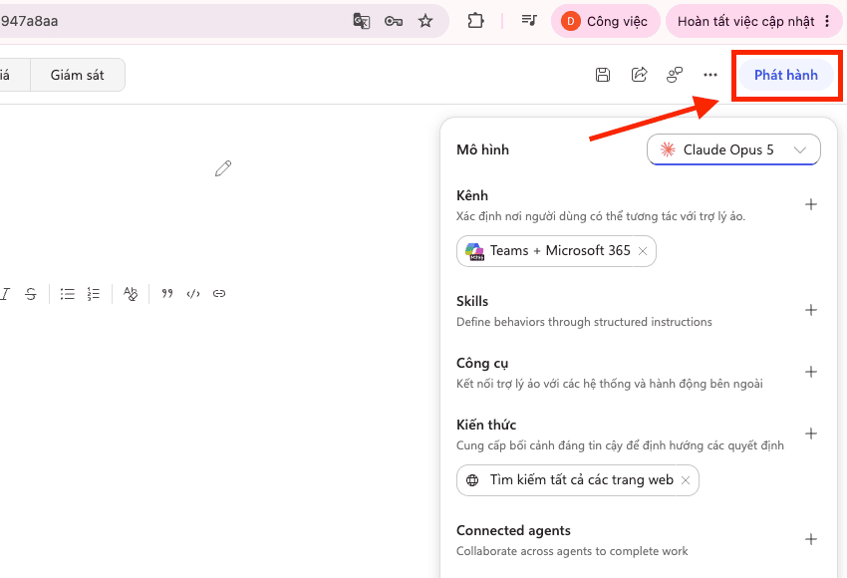Click the Công cụ section heading

pyautogui.click(x=482, y=363)
